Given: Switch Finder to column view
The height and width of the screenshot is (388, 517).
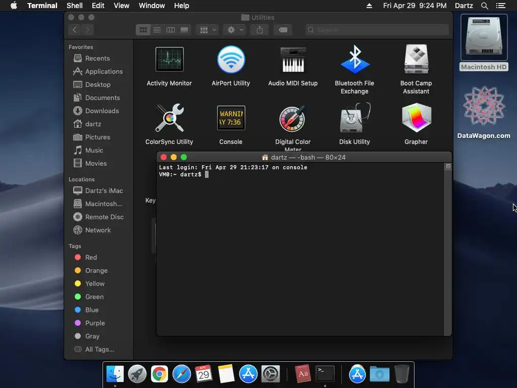Looking at the screenshot, I should [171, 30].
